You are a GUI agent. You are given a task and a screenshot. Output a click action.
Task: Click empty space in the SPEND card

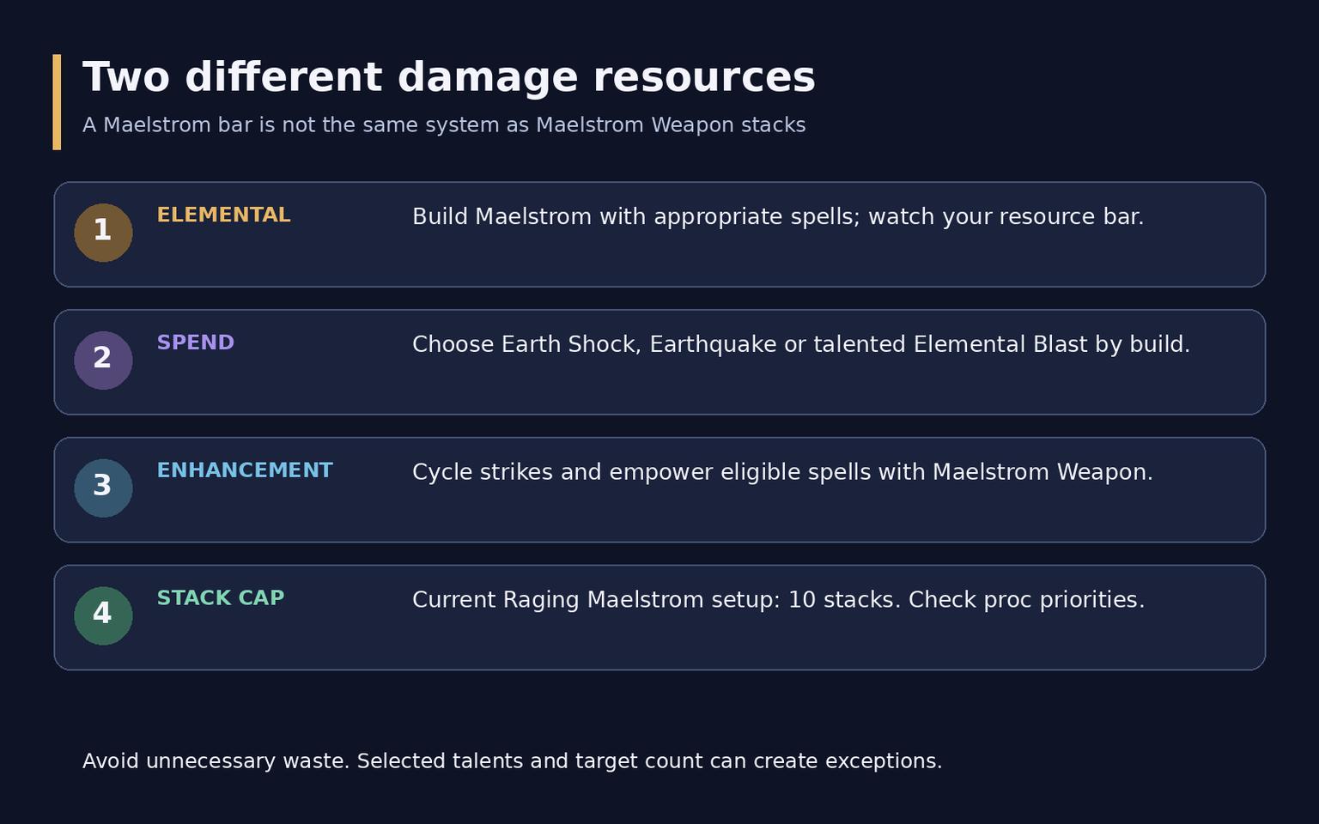pos(773,390)
